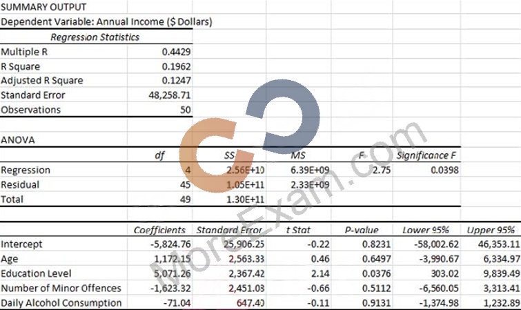Image resolution: width=521 pixels, height=310 pixels.
Task: Select the Dependent Variable description cell
Action: pos(106,22)
